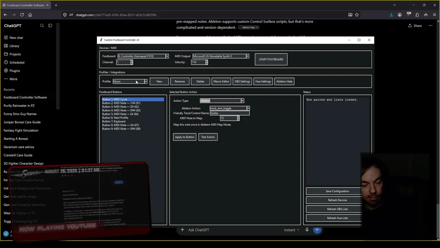The width and height of the screenshot is (440, 248).
Task: Start voice mode with the blue waveform button
Action: pos(317,230)
